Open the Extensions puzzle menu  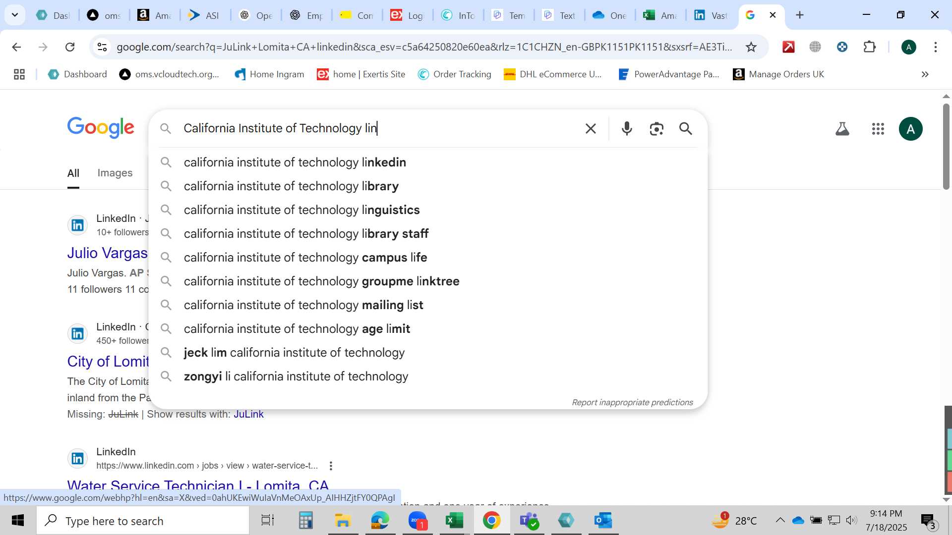tap(869, 47)
